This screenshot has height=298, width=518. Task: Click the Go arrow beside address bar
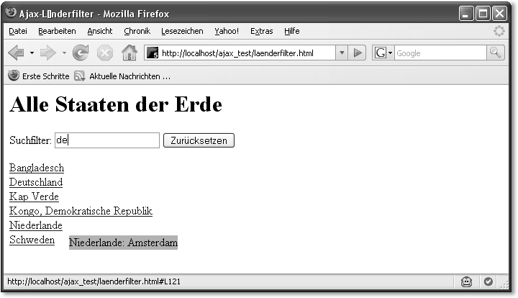tap(358, 53)
